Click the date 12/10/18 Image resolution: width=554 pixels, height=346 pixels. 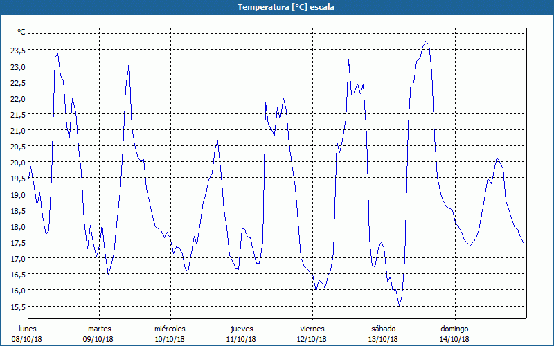pos(312,339)
